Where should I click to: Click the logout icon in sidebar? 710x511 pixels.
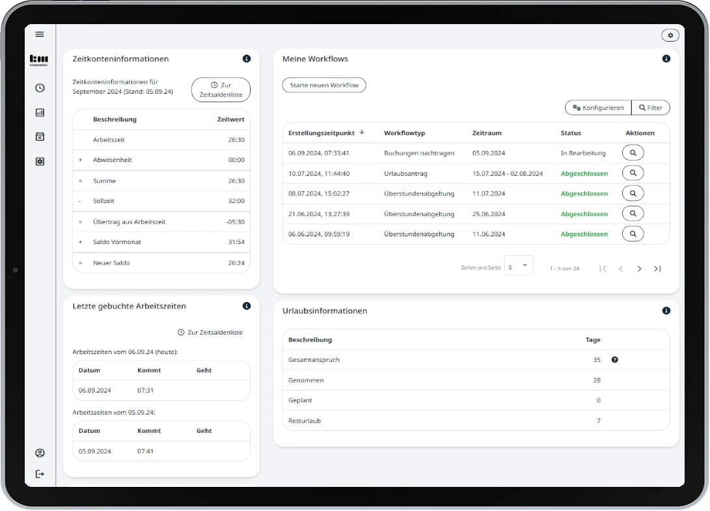coord(40,474)
